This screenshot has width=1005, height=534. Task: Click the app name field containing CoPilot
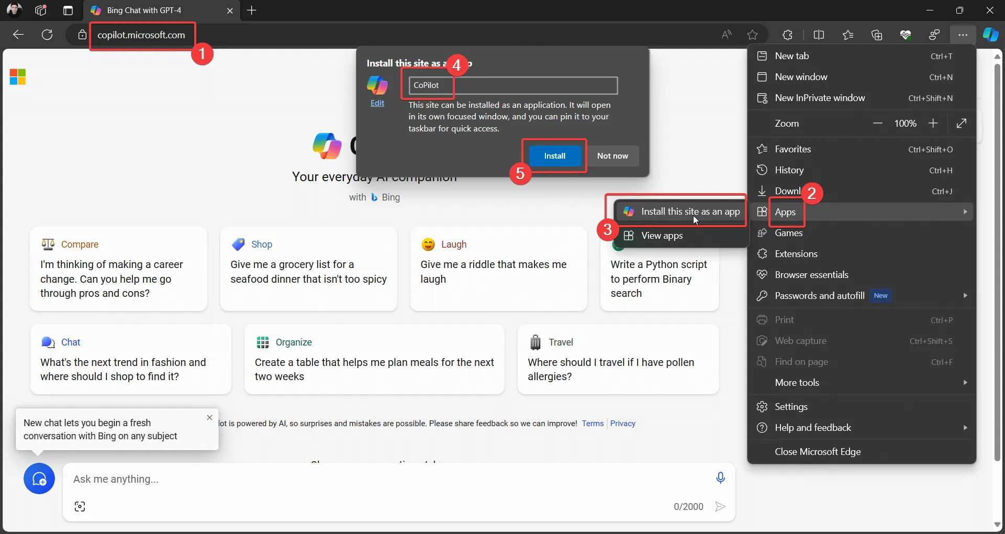point(513,85)
